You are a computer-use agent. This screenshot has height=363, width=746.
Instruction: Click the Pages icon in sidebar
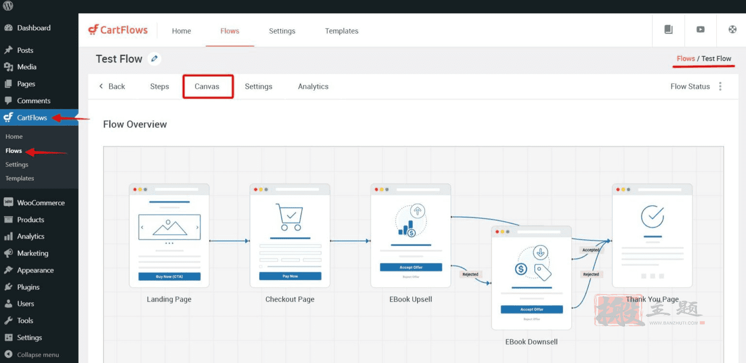click(x=8, y=84)
